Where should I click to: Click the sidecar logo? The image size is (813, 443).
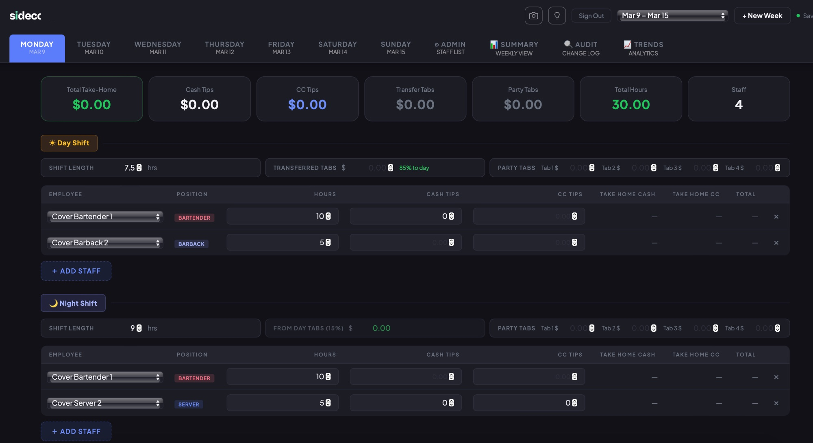pyautogui.click(x=25, y=16)
